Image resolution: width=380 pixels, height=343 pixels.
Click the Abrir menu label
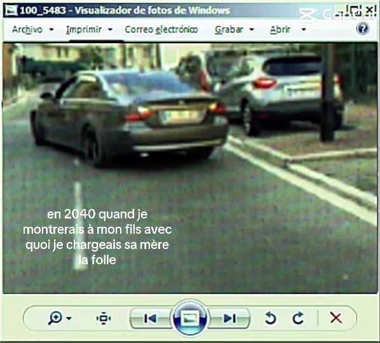(280, 30)
